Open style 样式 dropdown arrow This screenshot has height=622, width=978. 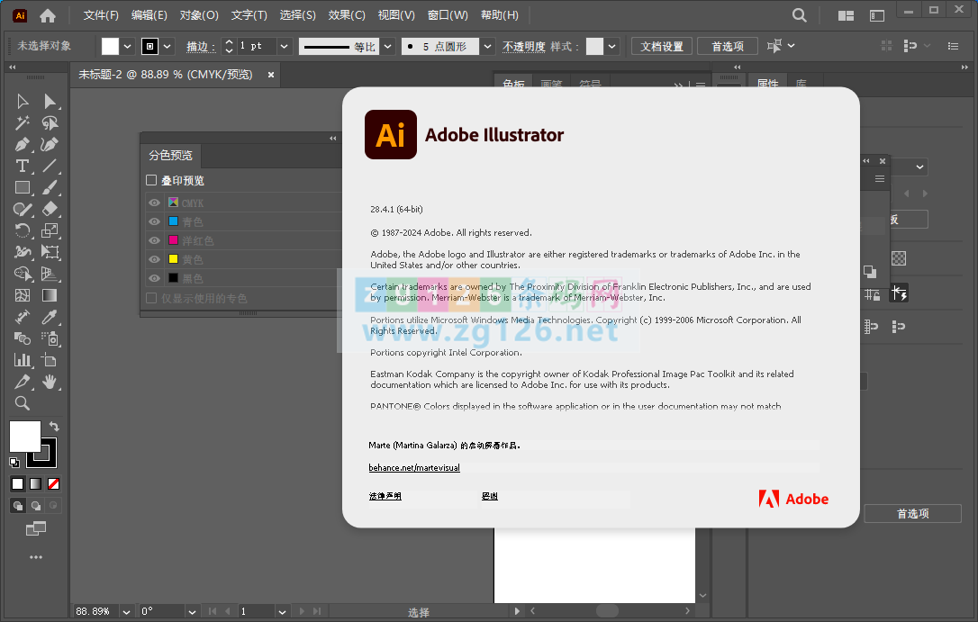611,46
